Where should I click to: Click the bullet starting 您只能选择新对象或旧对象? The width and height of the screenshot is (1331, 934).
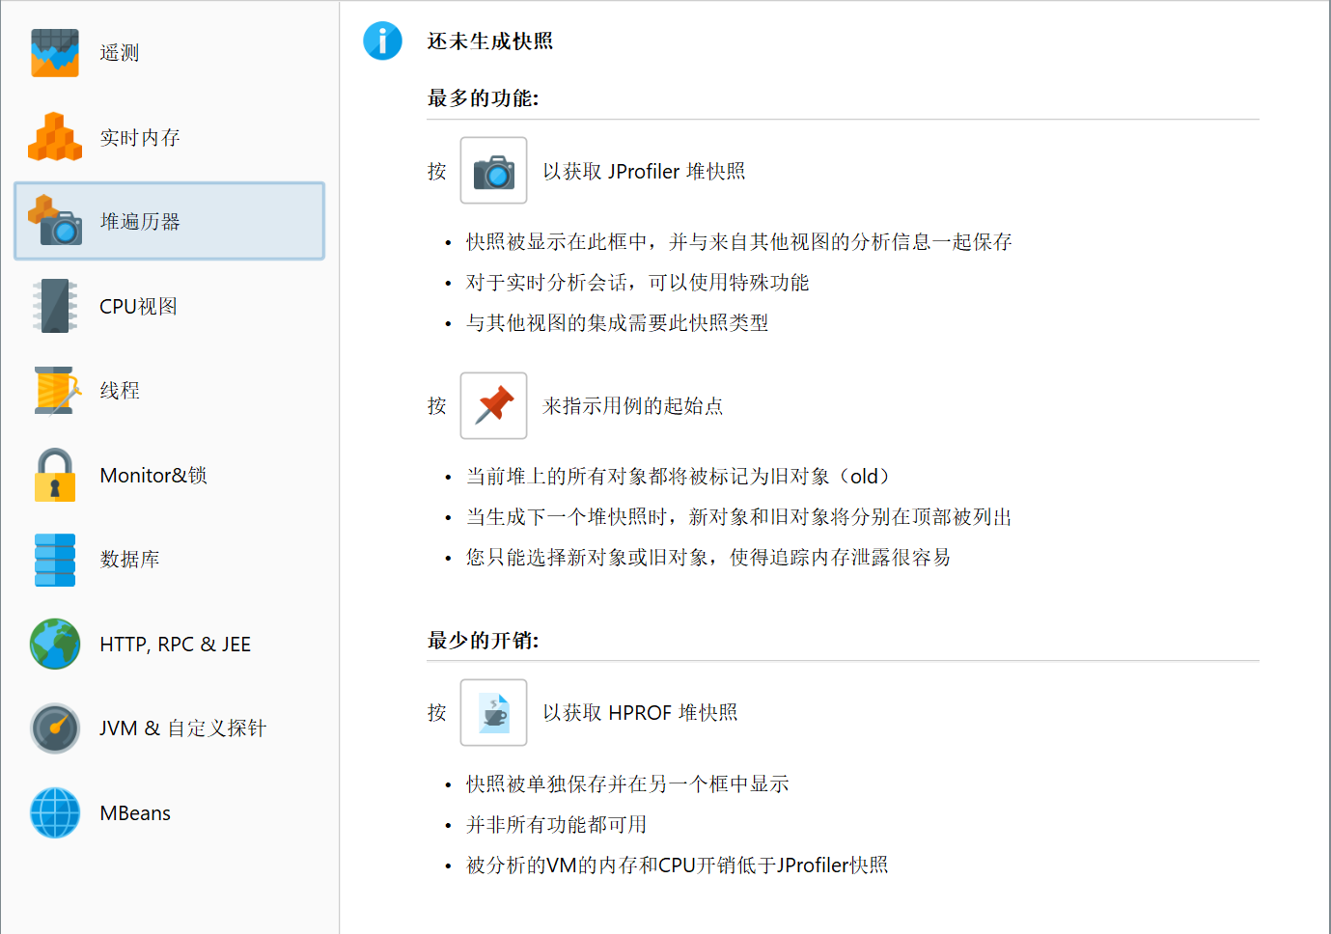click(708, 557)
